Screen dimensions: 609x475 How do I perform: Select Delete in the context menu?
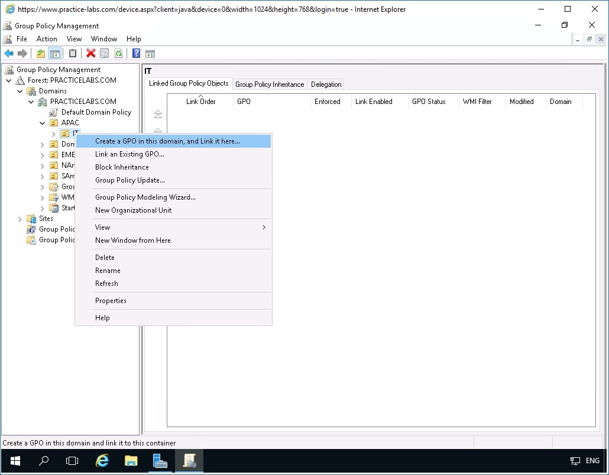[173, 258]
